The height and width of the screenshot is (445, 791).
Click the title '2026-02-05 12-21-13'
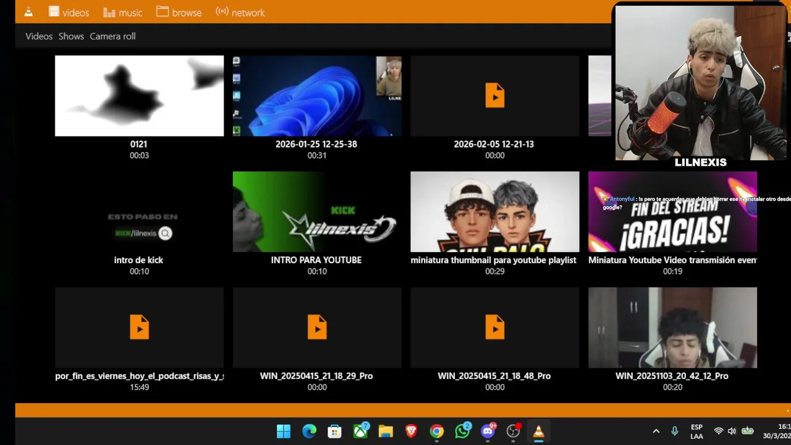(x=494, y=144)
